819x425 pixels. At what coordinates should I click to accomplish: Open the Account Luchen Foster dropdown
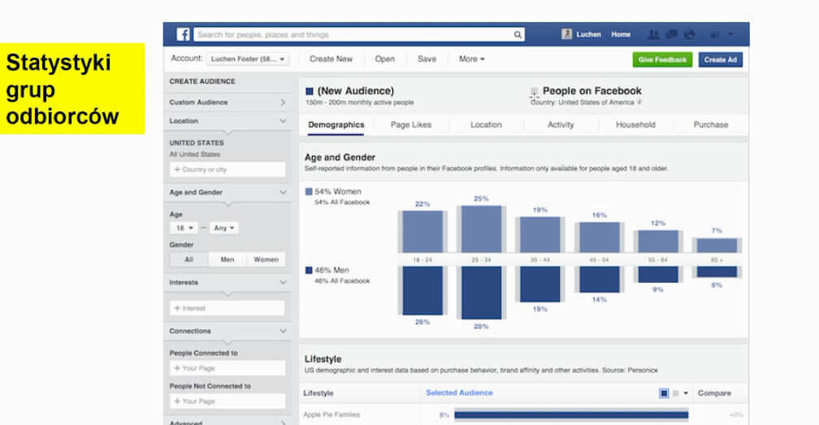pos(248,59)
